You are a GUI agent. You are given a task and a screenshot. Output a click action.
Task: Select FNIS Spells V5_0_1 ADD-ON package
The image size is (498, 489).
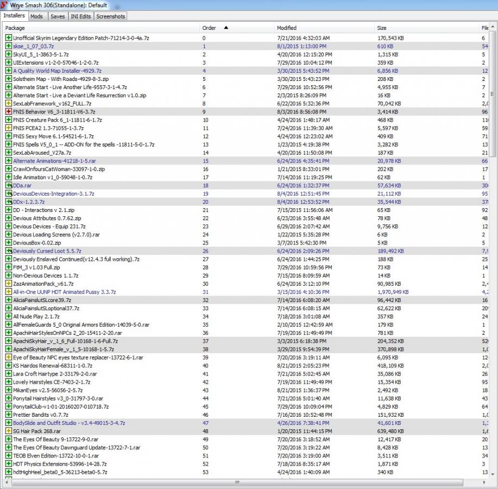(x=247, y=144)
